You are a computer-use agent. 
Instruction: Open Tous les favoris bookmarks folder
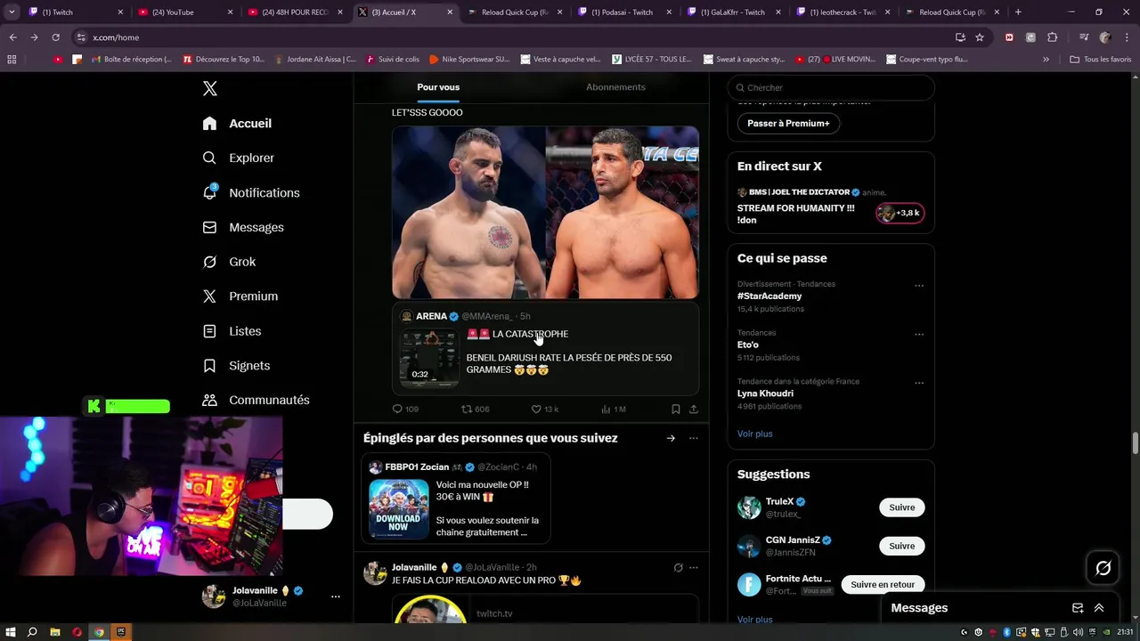(x=1101, y=59)
